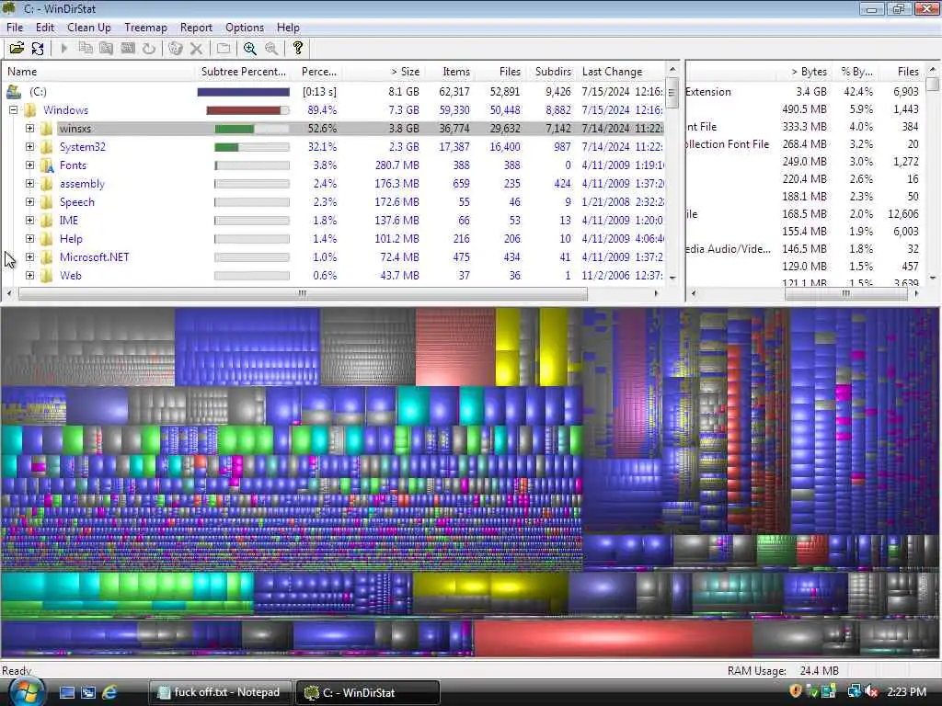Collapse the Windows folder tree node
This screenshot has height=706, width=942.
[13, 110]
